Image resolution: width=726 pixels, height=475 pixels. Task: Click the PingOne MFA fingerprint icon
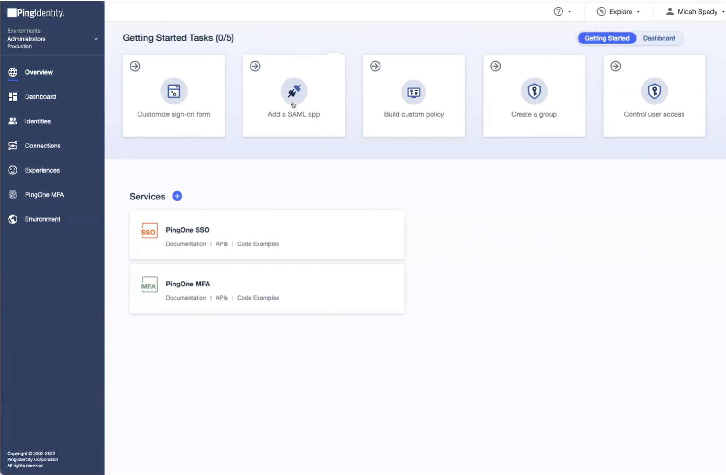tap(12, 194)
